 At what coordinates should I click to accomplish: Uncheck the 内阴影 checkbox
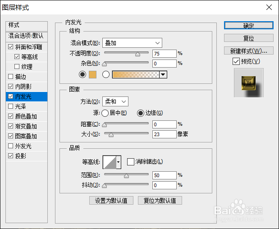(x=11, y=87)
